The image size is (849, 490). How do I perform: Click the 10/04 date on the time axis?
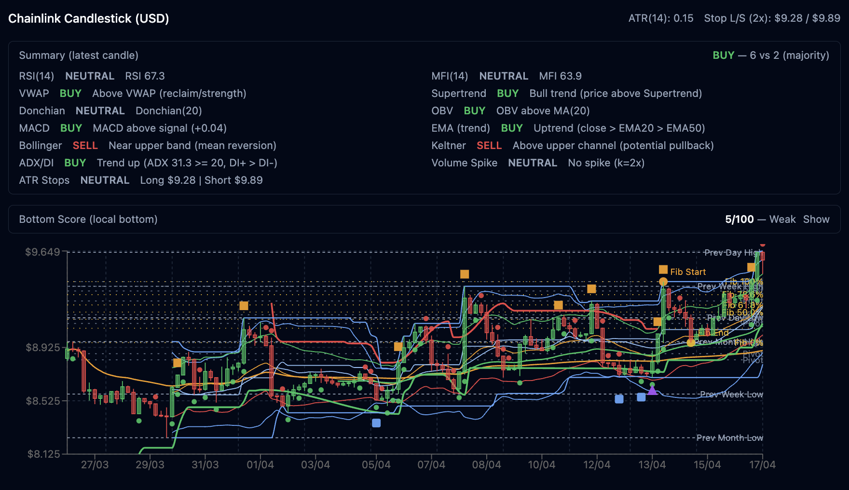click(x=541, y=465)
